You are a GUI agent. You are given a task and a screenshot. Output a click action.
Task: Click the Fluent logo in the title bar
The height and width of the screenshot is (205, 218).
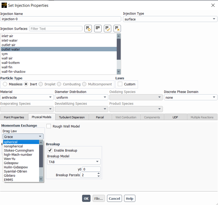(x=4, y=5)
